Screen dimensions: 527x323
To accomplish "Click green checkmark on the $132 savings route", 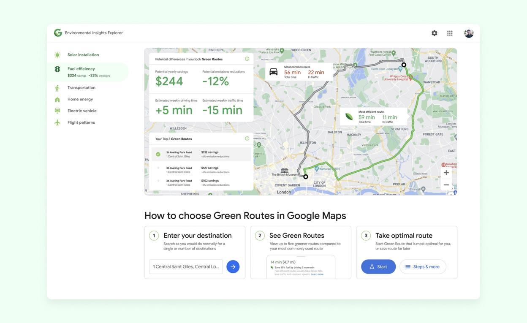I will pyautogui.click(x=158, y=154).
